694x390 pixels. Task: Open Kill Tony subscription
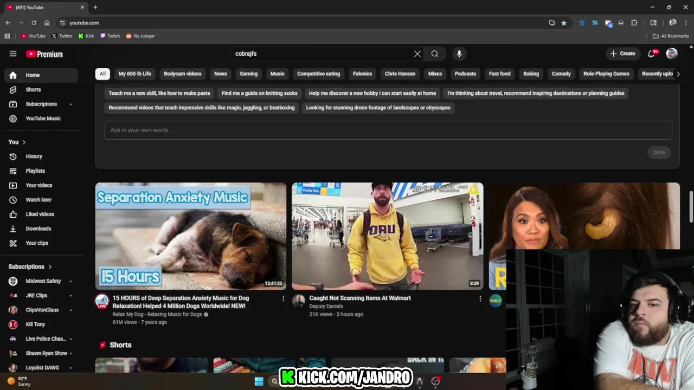(41, 324)
